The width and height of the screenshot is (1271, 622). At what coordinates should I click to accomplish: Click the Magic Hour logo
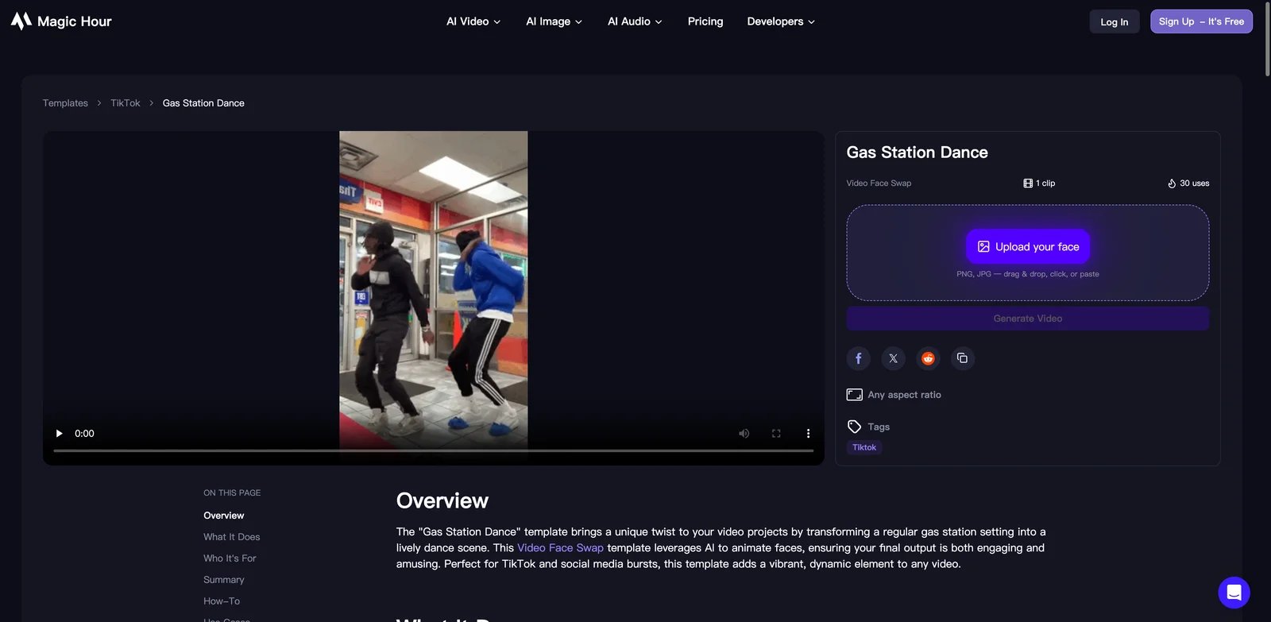point(61,21)
